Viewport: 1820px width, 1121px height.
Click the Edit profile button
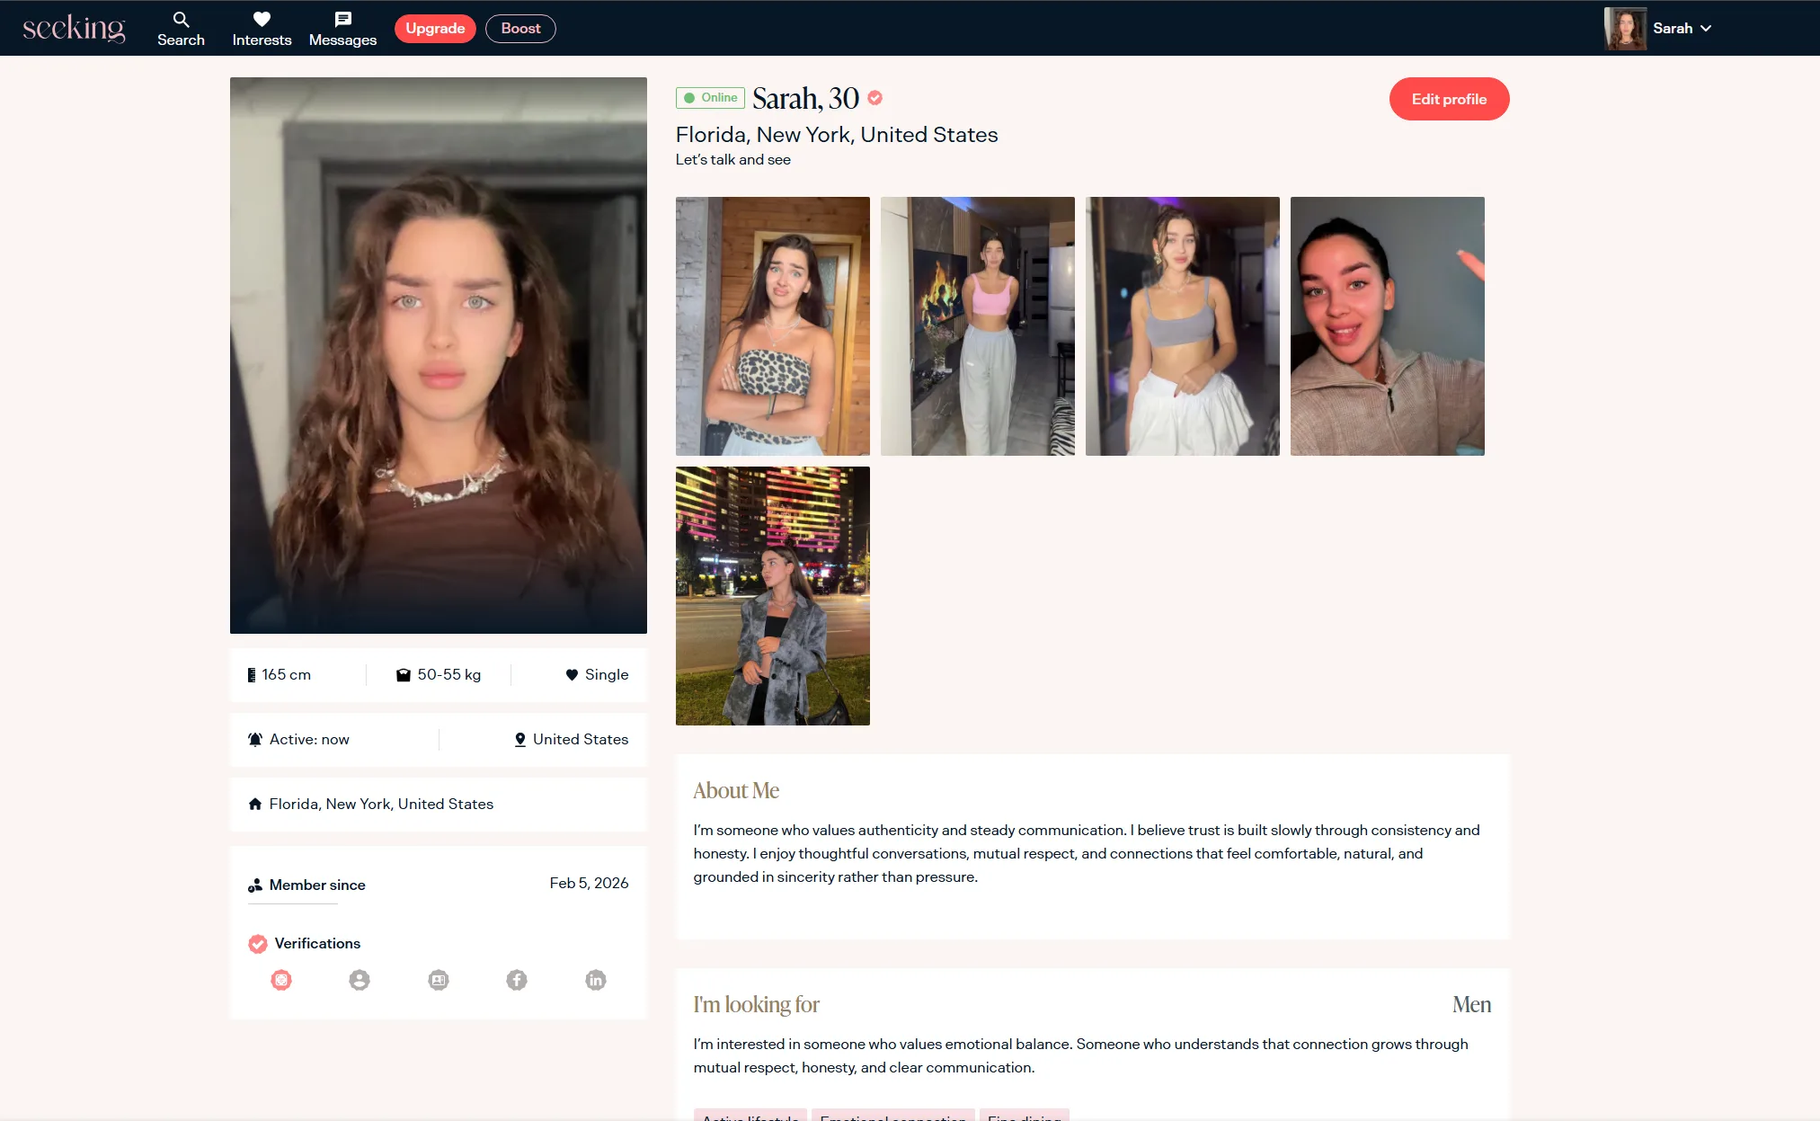tap(1449, 99)
